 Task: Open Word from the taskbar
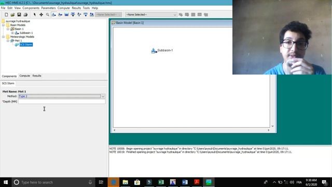185,182
